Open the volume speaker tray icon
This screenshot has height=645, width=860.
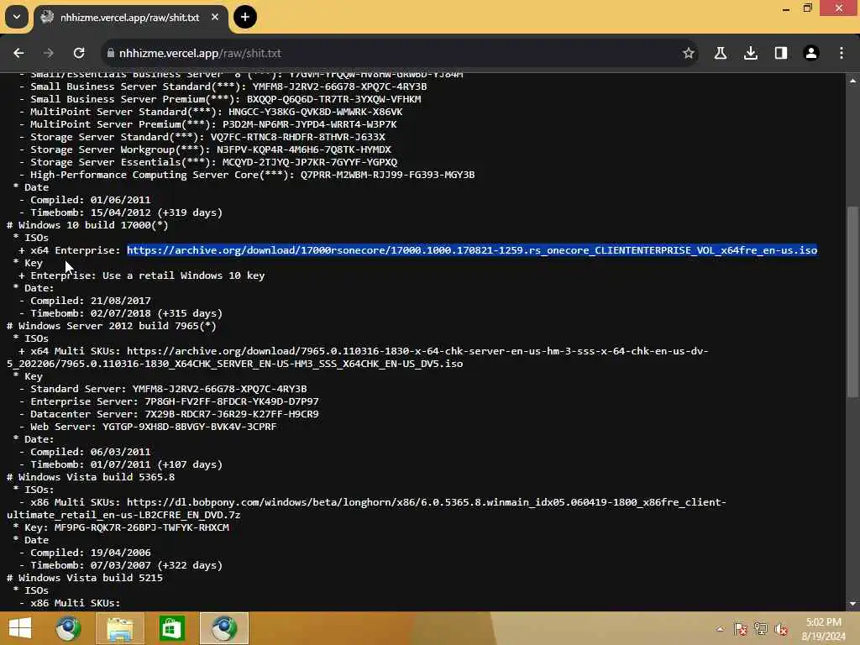point(781,629)
